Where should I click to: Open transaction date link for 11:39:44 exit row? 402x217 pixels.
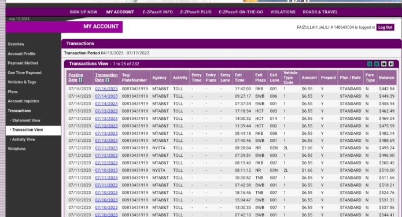pyautogui.click(x=106, y=126)
